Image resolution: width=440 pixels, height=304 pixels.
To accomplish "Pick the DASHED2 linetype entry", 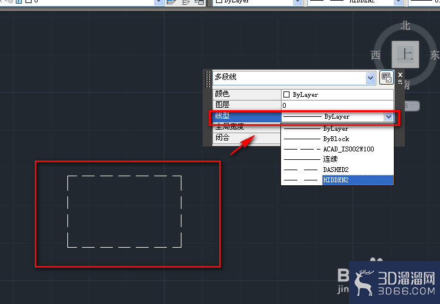I will (x=337, y=170).
